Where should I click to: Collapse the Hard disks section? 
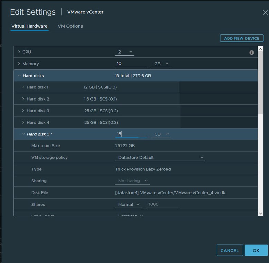pyautogui.click(x=19, y=76)
